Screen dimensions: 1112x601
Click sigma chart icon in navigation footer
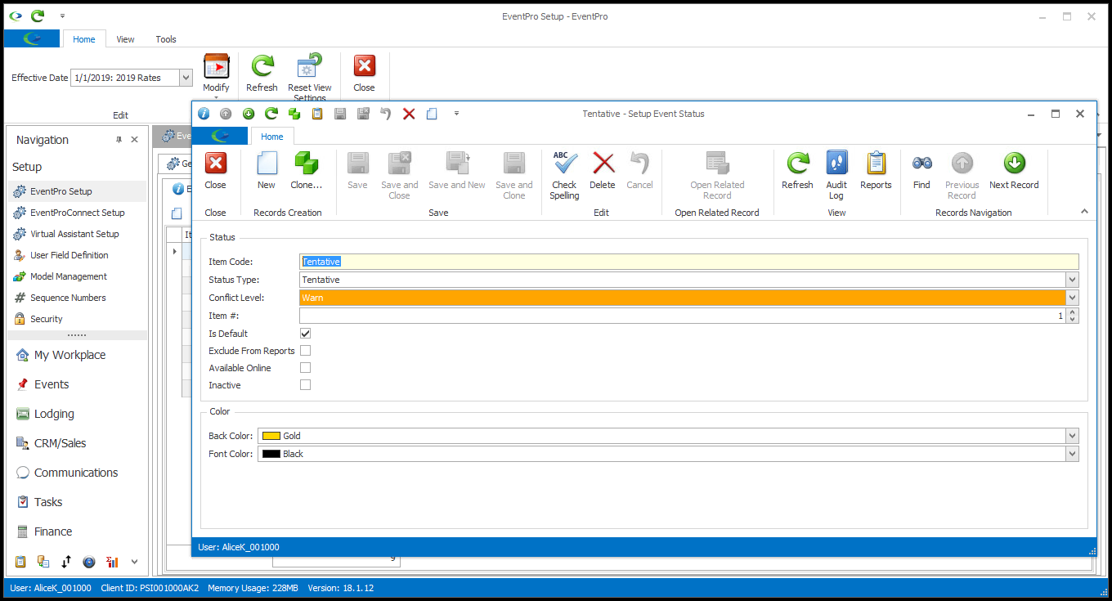[112, 562]
